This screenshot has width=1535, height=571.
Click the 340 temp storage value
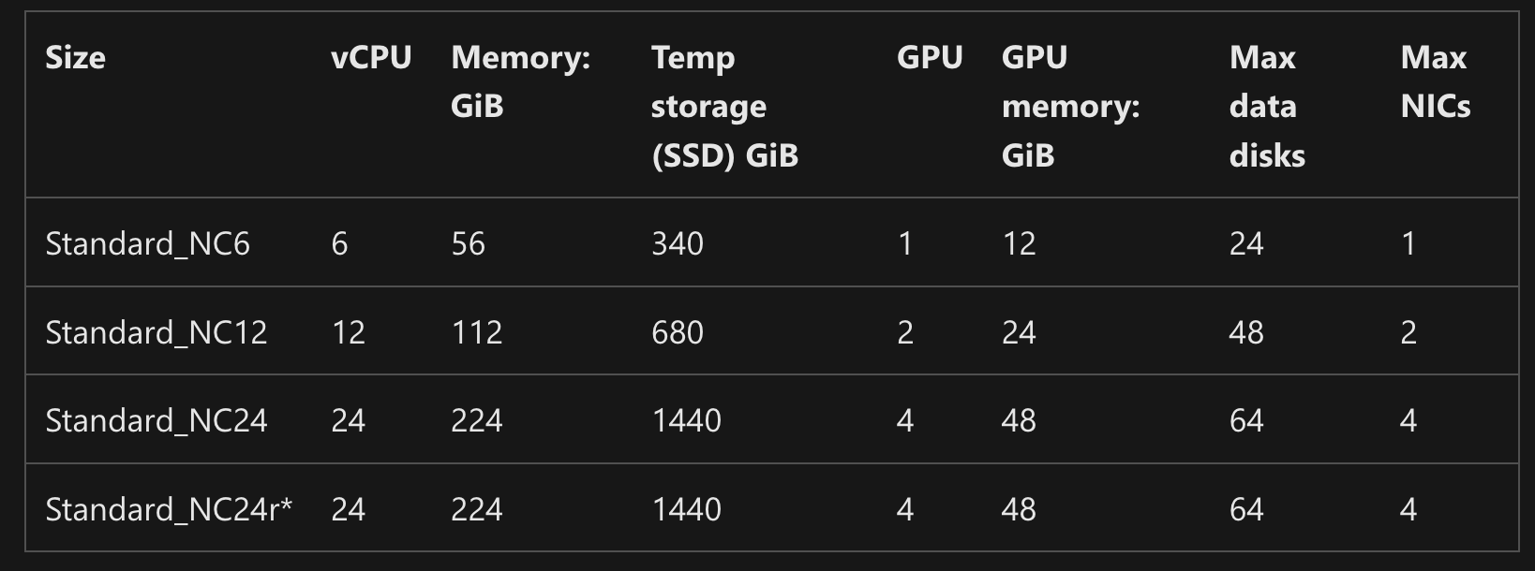[678, 243]
